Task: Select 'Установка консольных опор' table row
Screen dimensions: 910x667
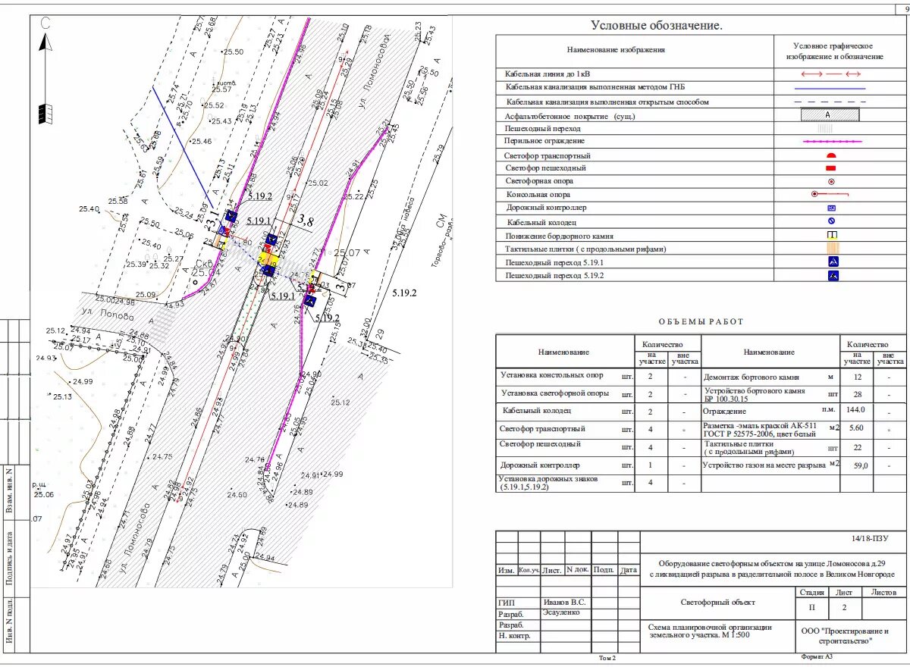Action: (598, 375)
